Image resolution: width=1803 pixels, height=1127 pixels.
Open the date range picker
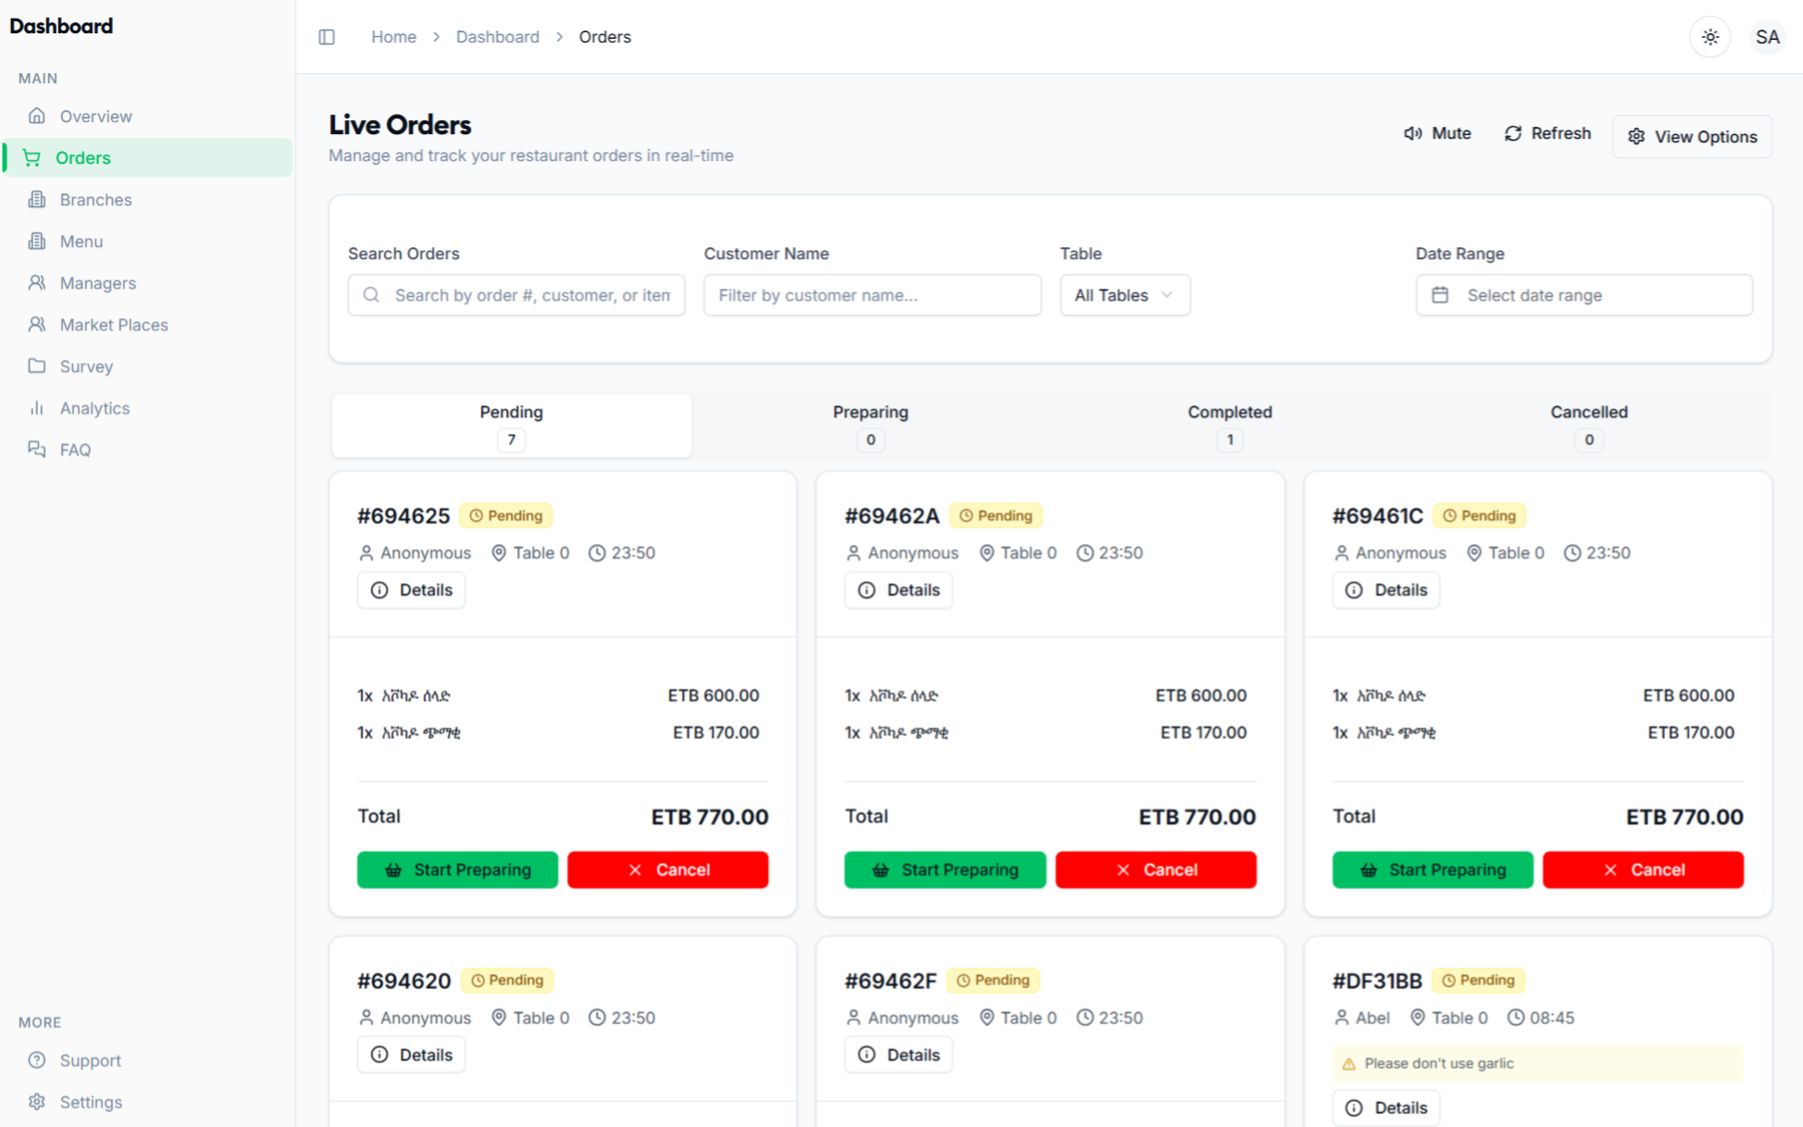1583,295
